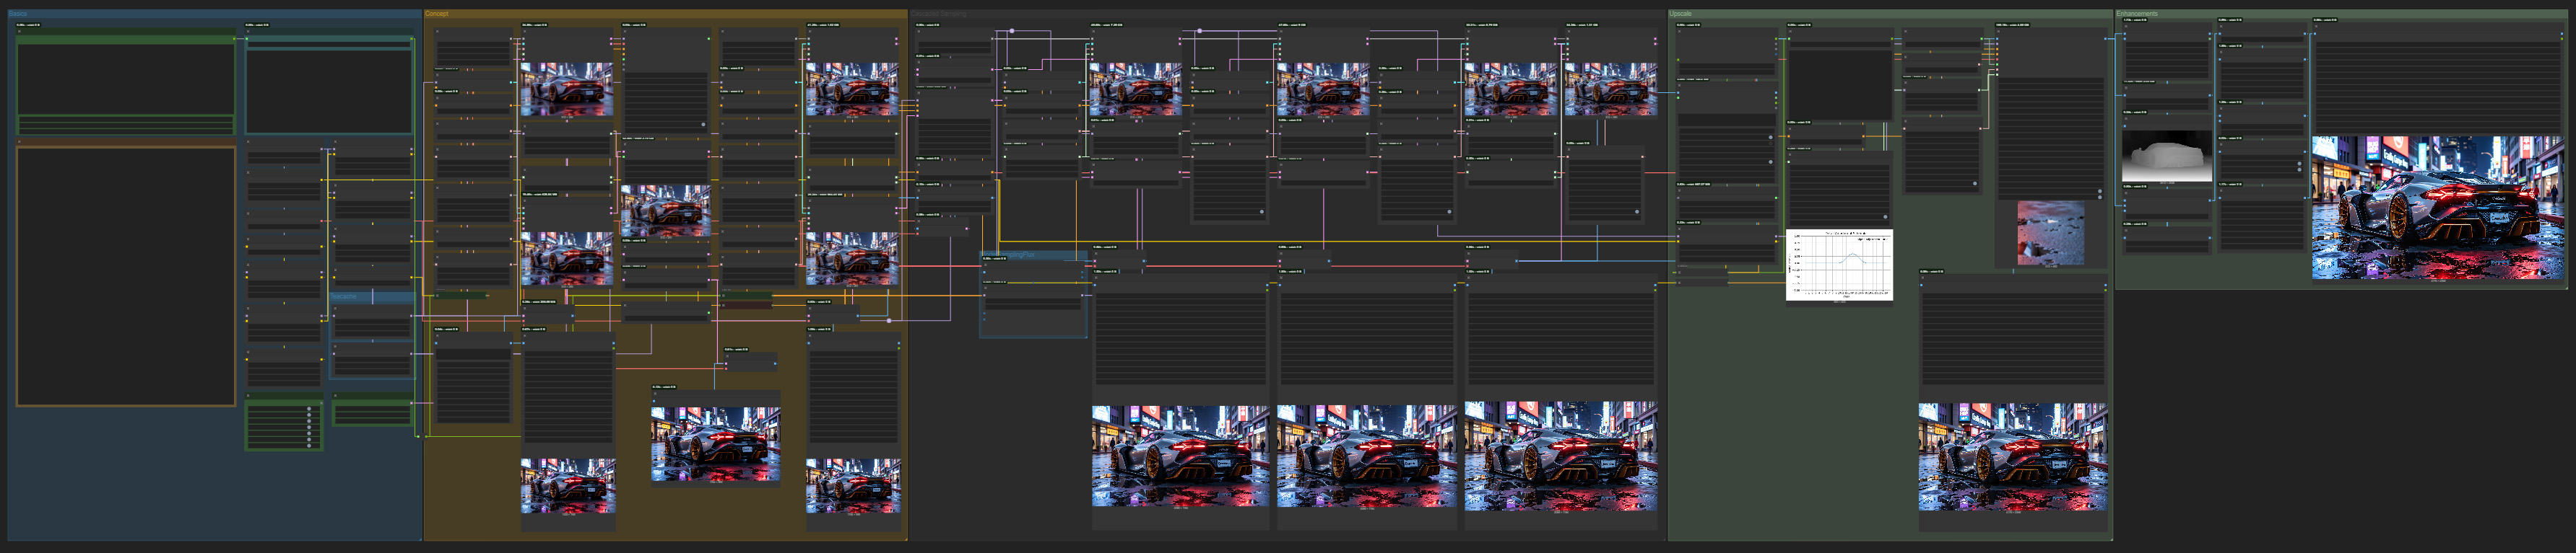The width and height of the screenshot is (2576, 553).
Task: Open third small car preview in the gray sampling group
Action: tap(1511, 89)
